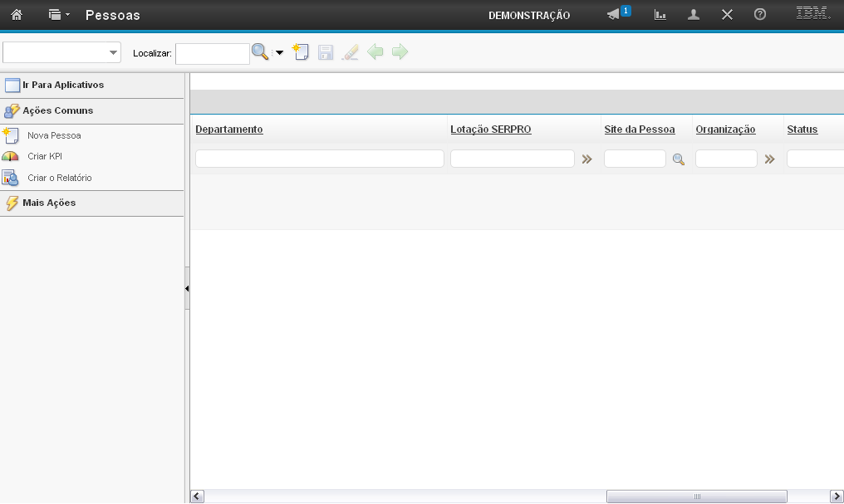The image size is (844, 504).
Task: Click the reports chart icon in header
Action: click(660, 15)
